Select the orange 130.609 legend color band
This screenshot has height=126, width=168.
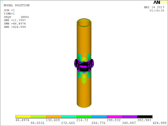pos(53,117)
